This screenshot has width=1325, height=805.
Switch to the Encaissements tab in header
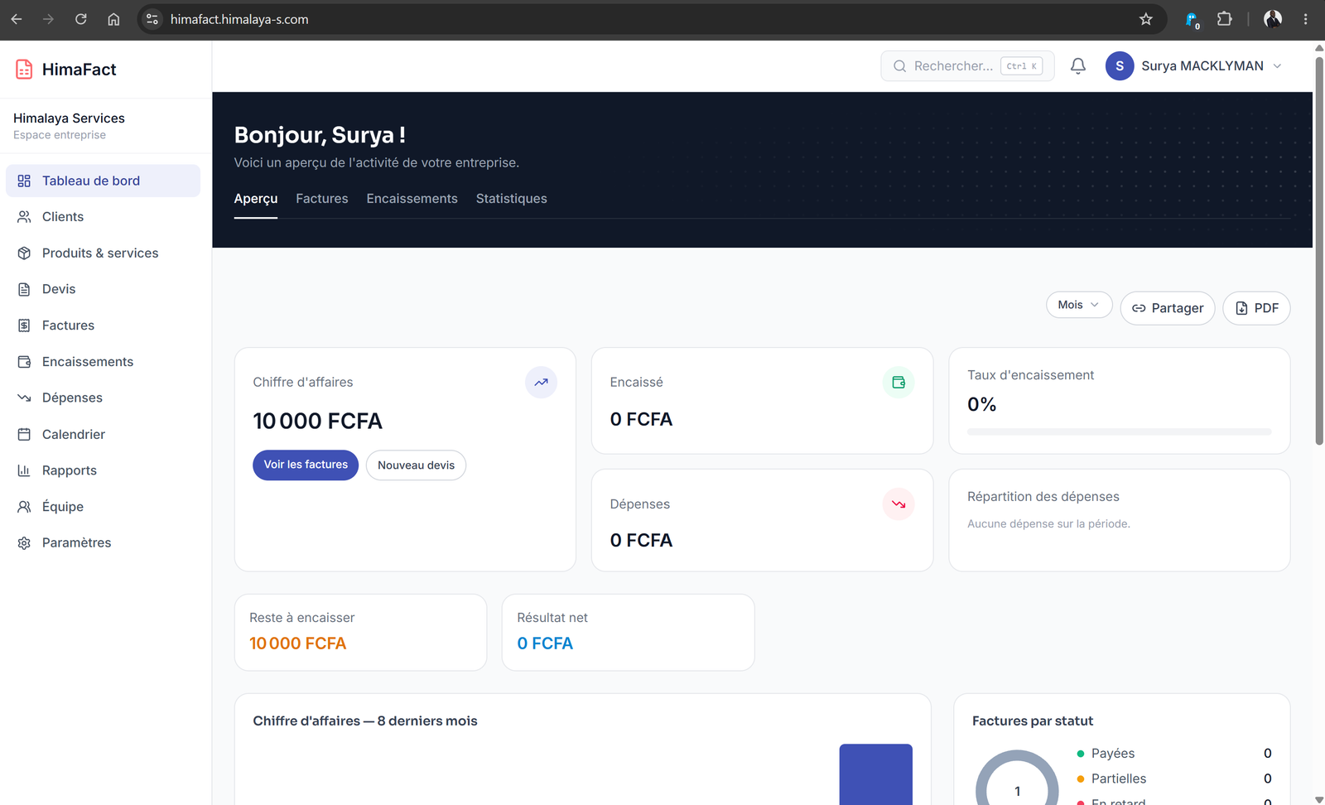coord(412,199)
